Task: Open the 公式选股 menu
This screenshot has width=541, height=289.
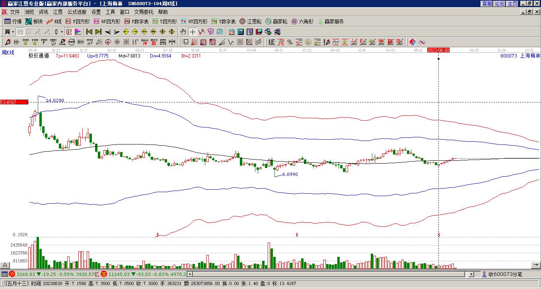Action: tap(77, 12)
